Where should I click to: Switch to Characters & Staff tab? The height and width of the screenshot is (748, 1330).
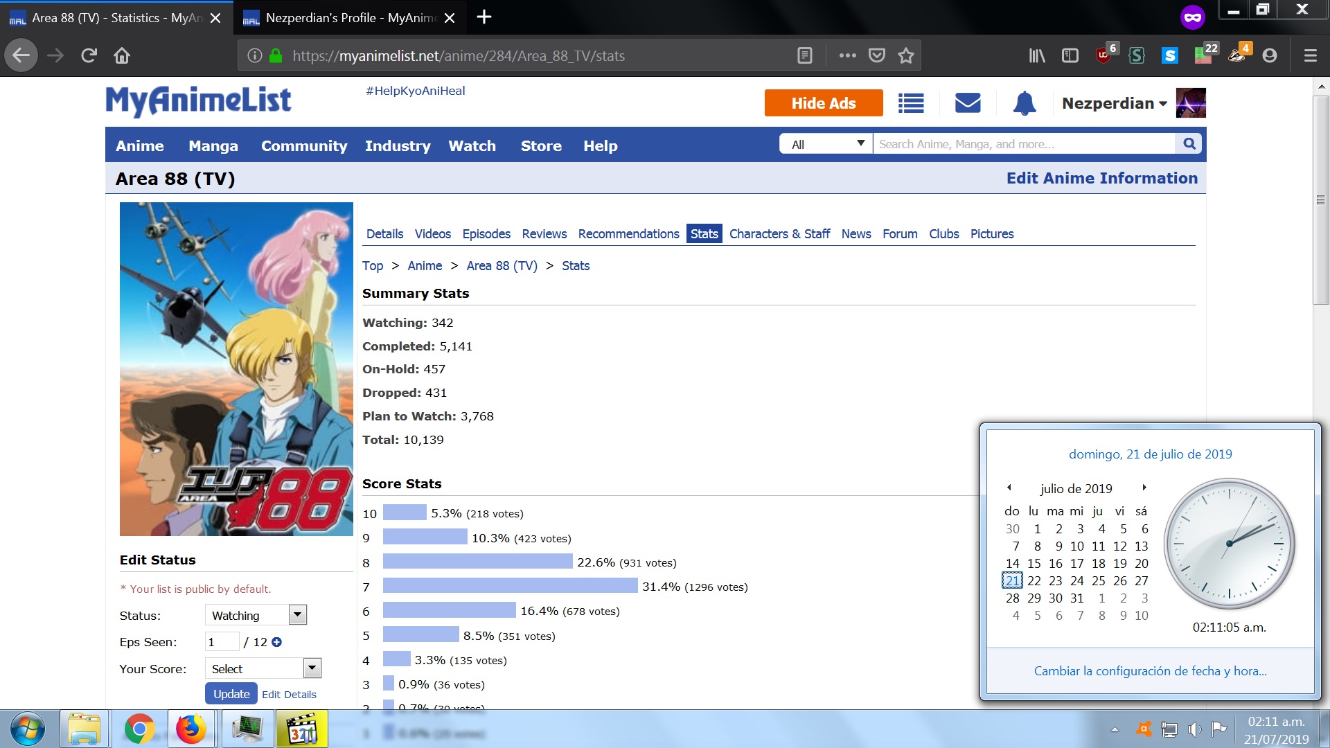(x=779, y=233)
